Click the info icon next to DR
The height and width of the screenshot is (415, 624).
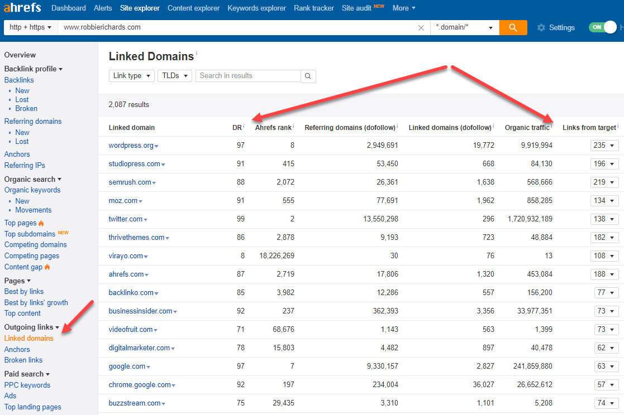click(x=244, y=127)
